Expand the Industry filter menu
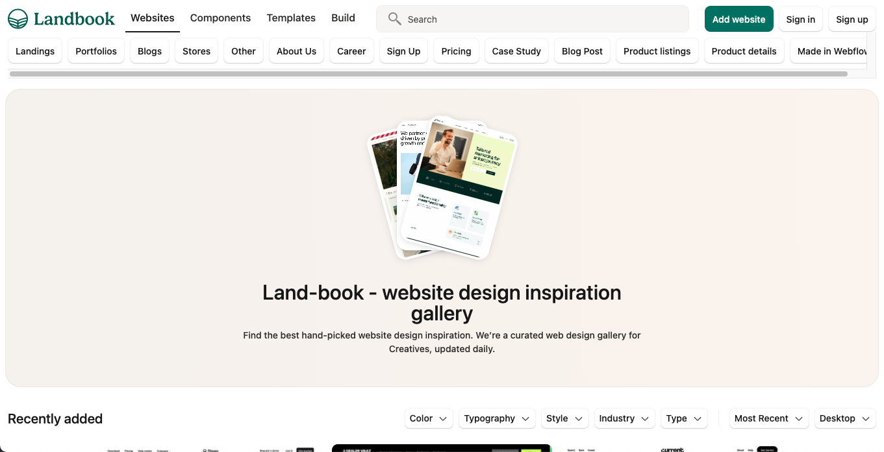 (x=624, y=418)
